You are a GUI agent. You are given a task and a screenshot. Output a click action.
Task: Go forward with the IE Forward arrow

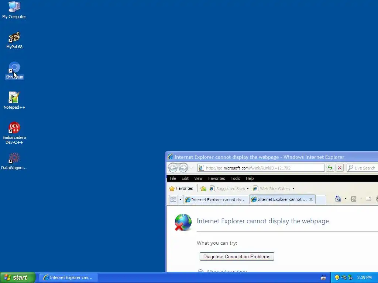point(183,168)
